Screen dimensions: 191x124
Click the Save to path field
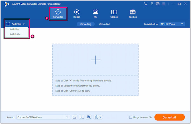point(40,117)
